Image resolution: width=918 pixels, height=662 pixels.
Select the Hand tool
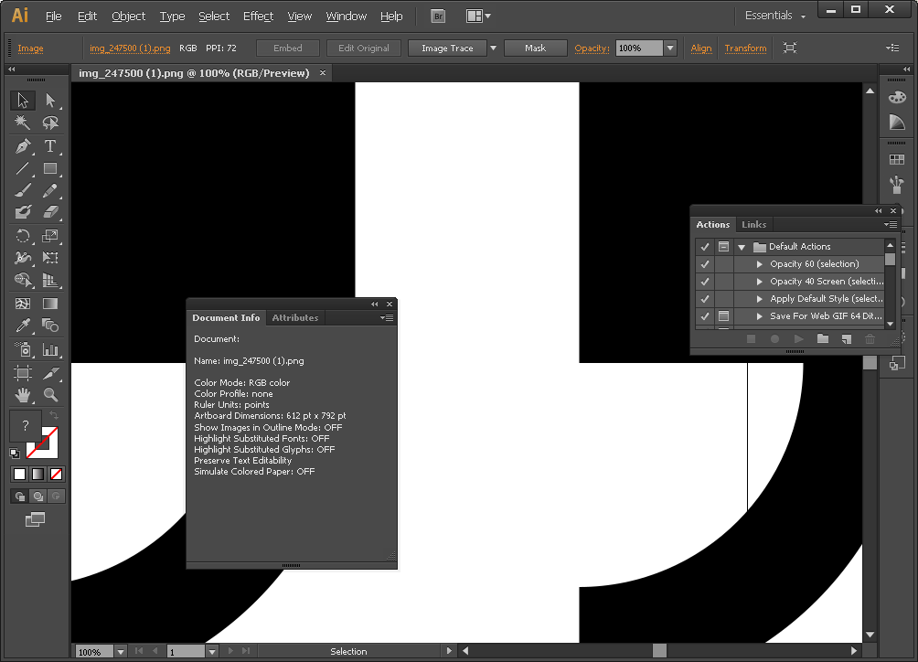(x=23, y=395)
